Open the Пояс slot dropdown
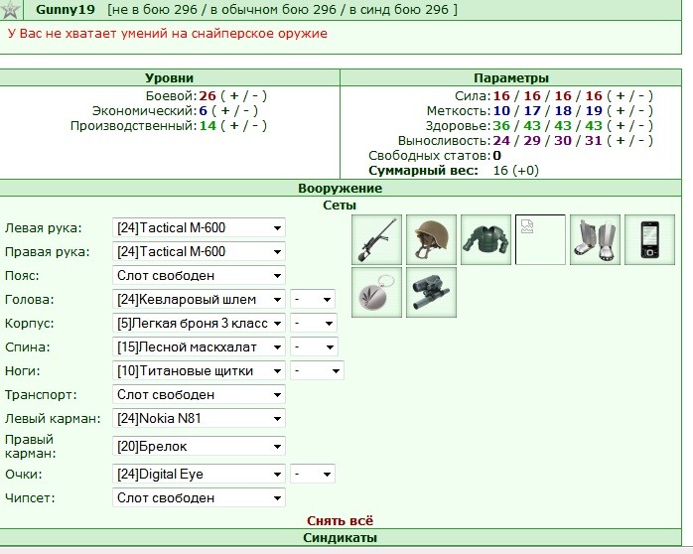The height and width of the screenshot is (554, 693). coord(199,276)
